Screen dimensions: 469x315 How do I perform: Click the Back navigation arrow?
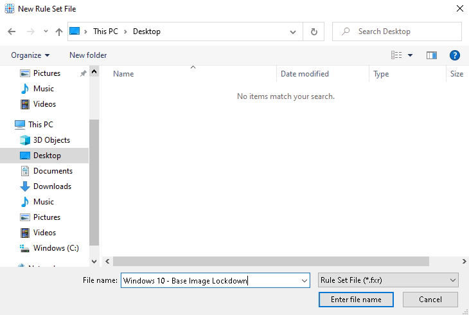[12, 32]
